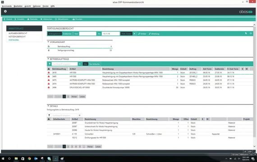The height and width of the screenshot is (162, 257).
Task: Click the Betriebsauftrag row icon under Vorgangsart
Action: [x=49, y=46]
